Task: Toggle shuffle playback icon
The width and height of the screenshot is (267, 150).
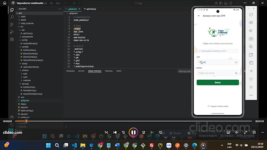Action: pyautogui.click(x=106, y=132)
